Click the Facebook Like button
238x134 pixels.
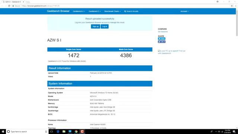click(x=162, y=42)
